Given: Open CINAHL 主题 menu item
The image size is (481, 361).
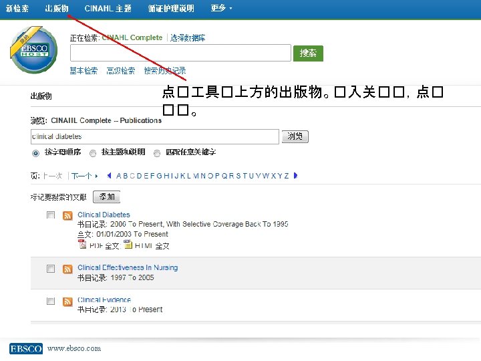Looking at the screenshot, I should point(108,8).
